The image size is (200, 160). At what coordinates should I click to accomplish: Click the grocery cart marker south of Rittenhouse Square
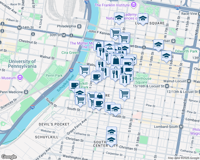click(125, 95)
